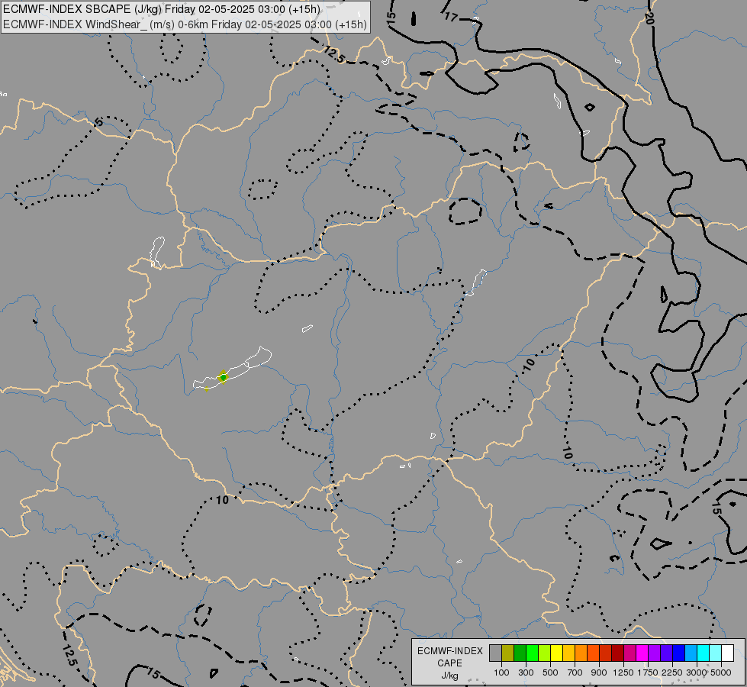The width and height of the screenshot is (747, 687).
Task: Click the '5000' legend tick value
Action: coord(721,672)
